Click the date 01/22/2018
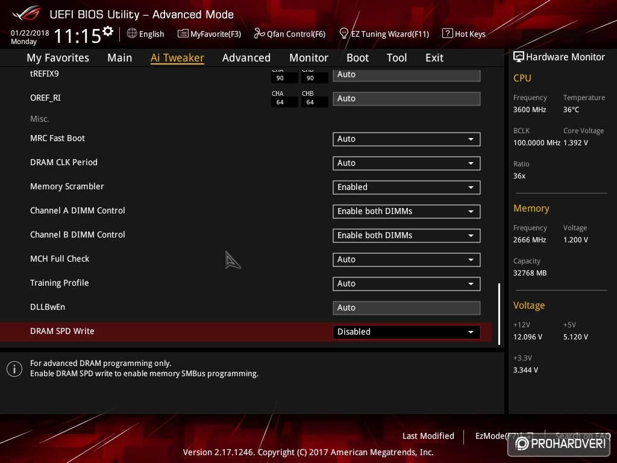 tap(30, 33)
